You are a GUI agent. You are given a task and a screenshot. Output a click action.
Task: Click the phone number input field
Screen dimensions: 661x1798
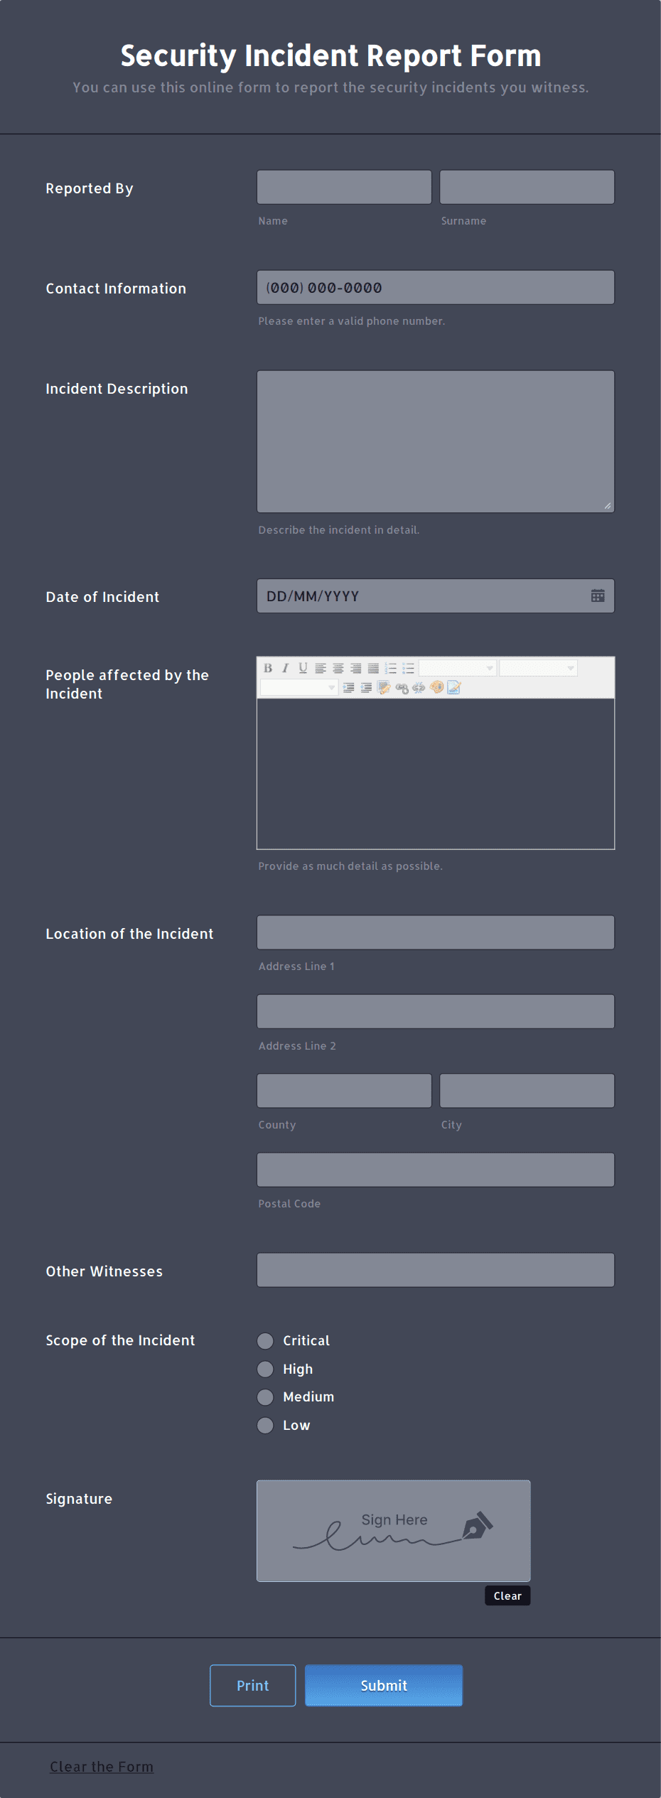(x=435, y=287)
